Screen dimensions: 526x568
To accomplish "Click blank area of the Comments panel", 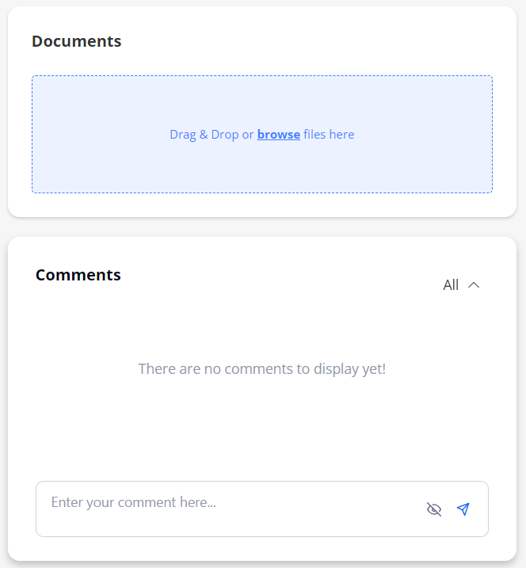I will coord(262,428).
